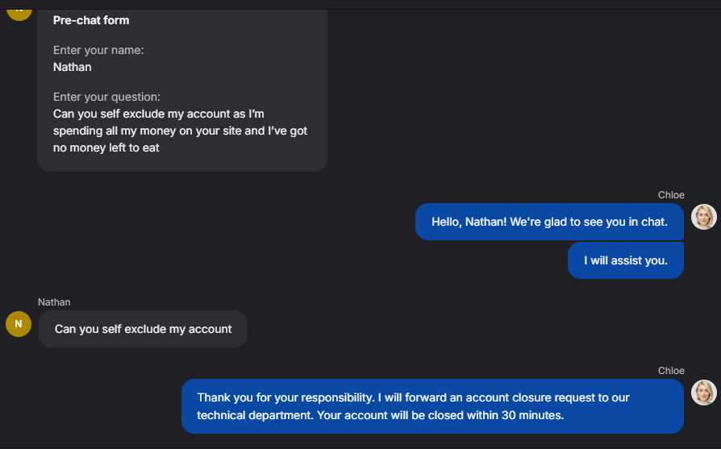Click 'Thank you for your responsibility' text
Screen dimensions: 721x449
[285, 397]
